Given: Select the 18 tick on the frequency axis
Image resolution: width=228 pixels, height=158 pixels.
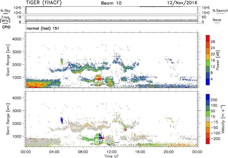Looking at the screenshot, I should click(19, 17).
